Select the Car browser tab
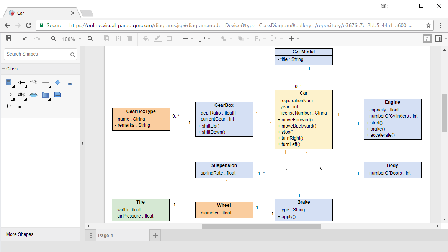448x252 pixels. coord(41,13)
